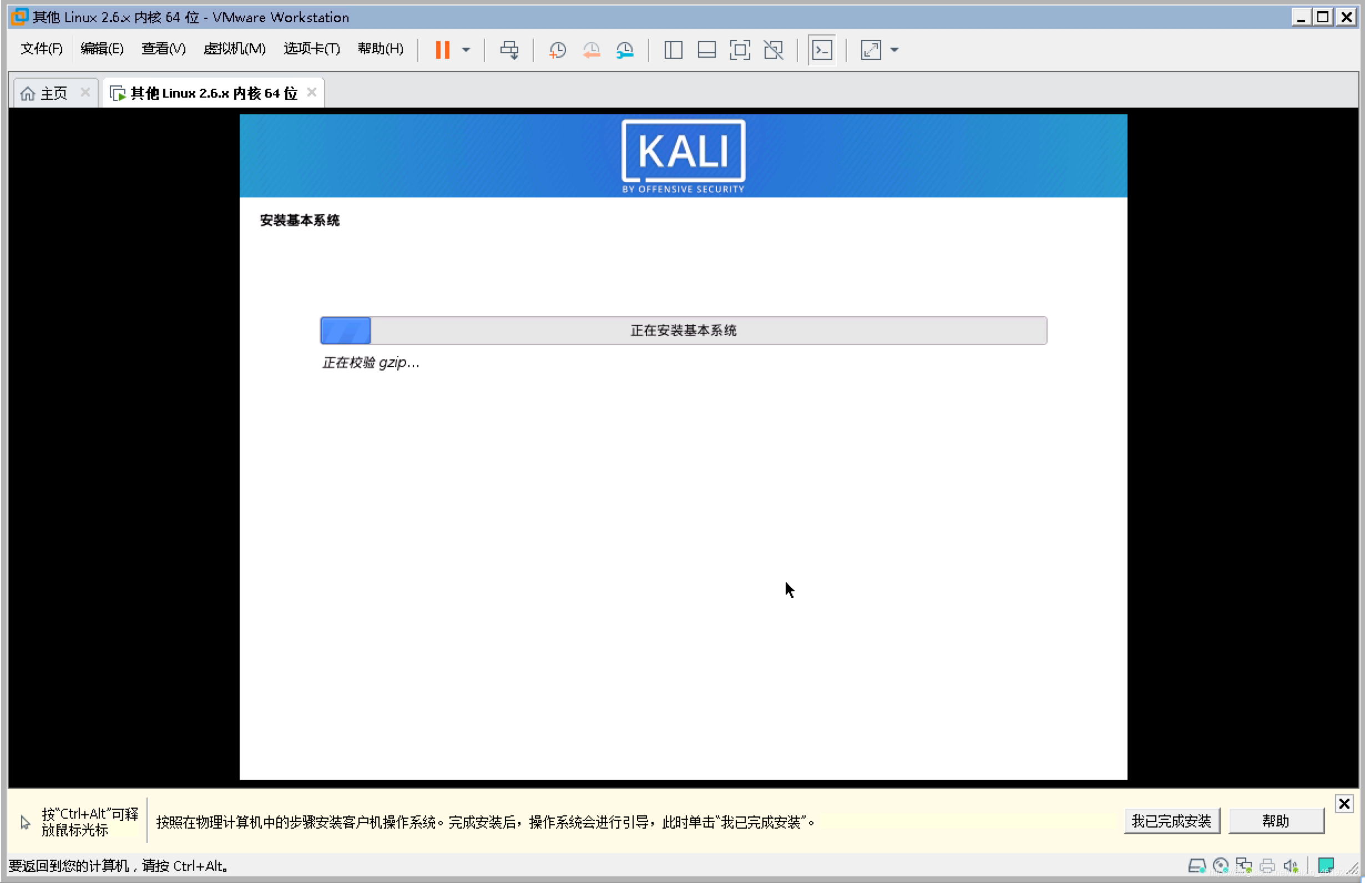Viewport: 1365px width, 883px height.
Task: Open the snapshot manager wrench-clock icon
Action: tap(625, 50)
